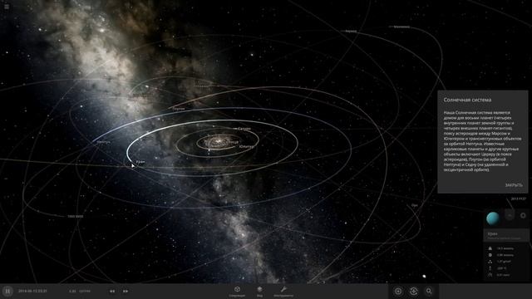
Task: Close the Solar System info panel (ЗАКРЫТЬ)
Action: pyautogui.click(x=514, y=185)
